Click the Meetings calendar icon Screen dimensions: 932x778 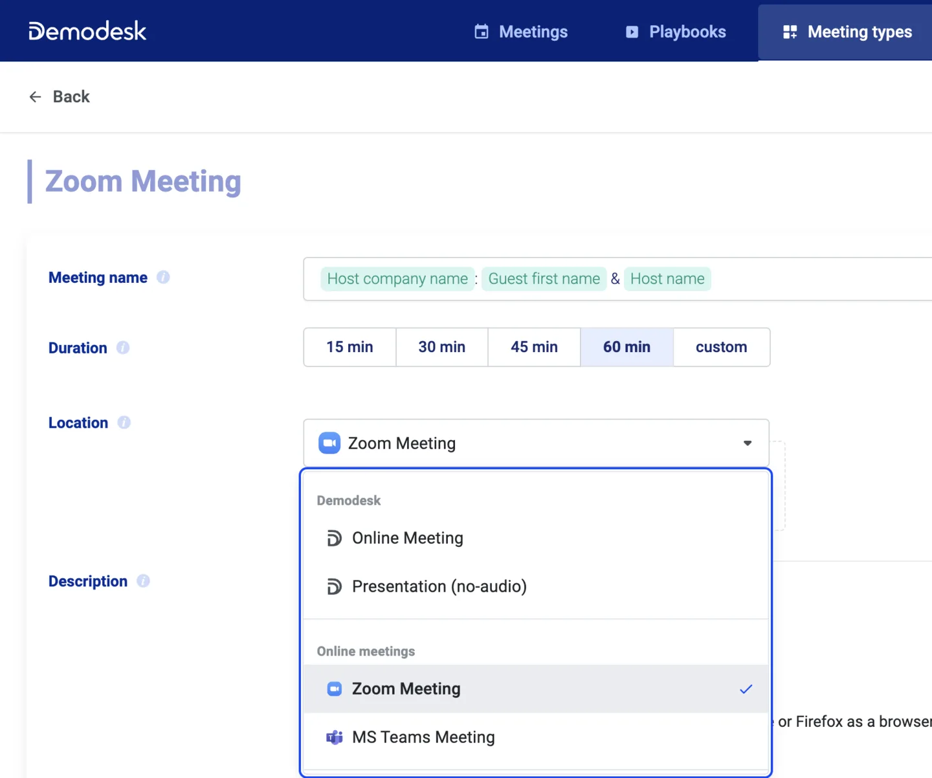click(x=482, y=32)
